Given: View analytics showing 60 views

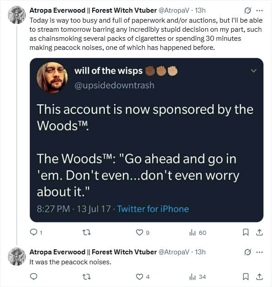Looking at the screenshot, I should point(193,233).
